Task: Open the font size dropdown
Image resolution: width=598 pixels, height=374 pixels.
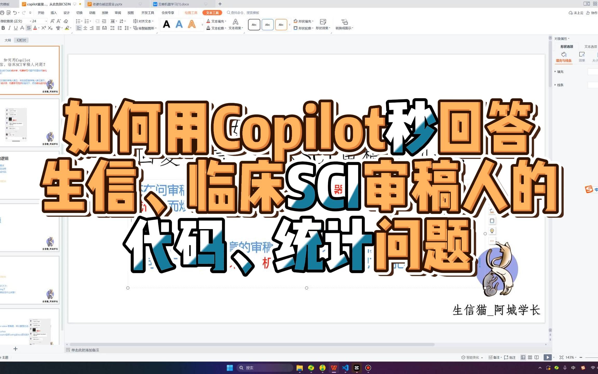Action: point(46,21)
